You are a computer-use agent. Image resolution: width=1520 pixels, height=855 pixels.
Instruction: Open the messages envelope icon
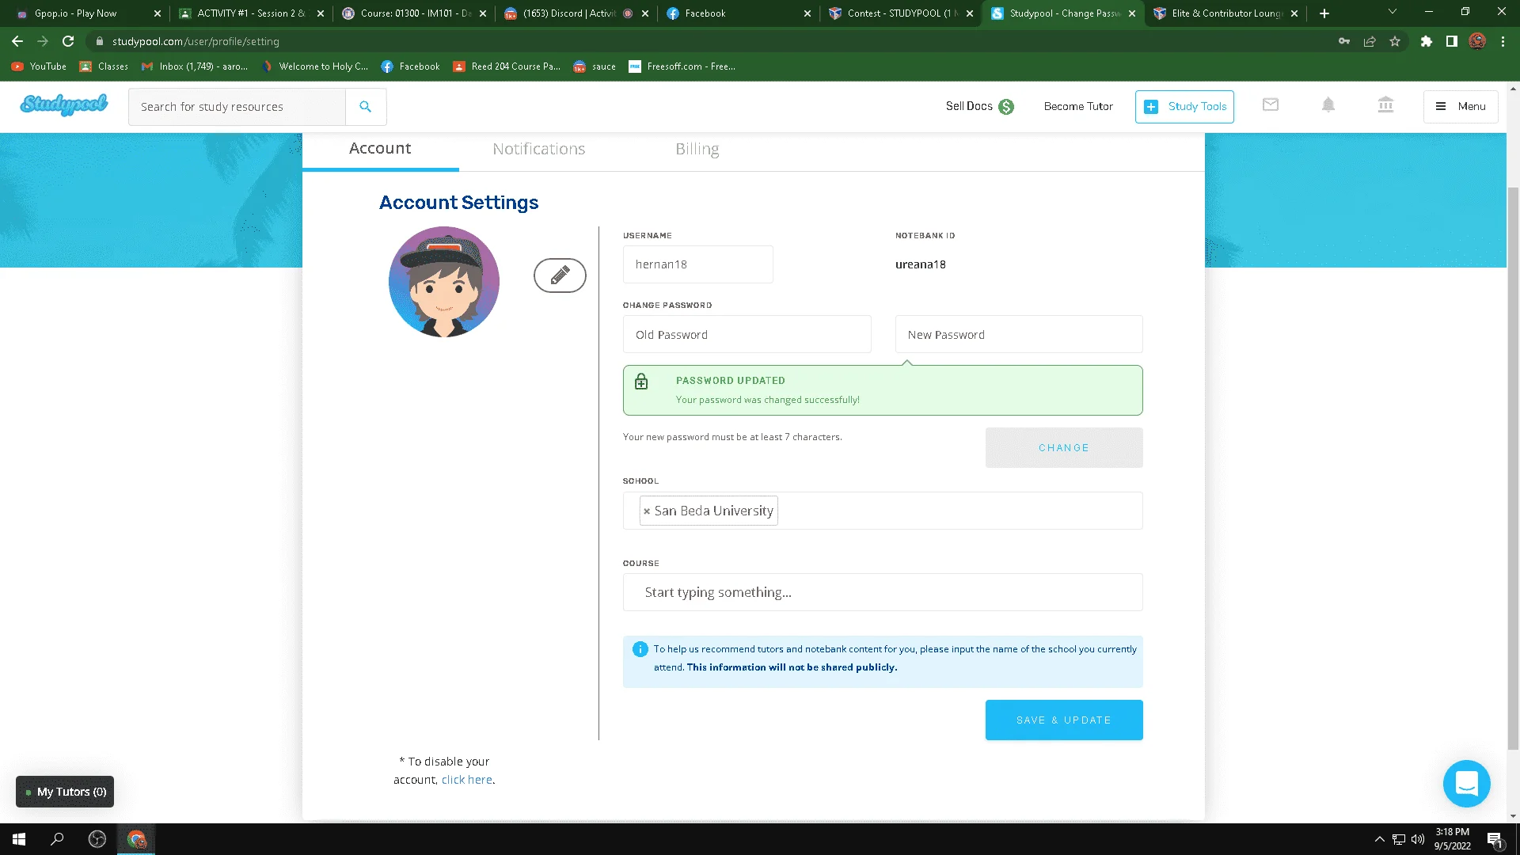coord(1271,104)
